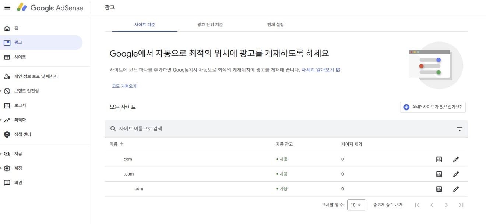Click the 의견 feedback icon
Image resolution: width=486 pixels, height=224 pixels.
click(7, 183)
